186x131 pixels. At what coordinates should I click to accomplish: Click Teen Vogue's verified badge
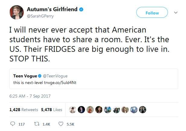coord(40,76)
